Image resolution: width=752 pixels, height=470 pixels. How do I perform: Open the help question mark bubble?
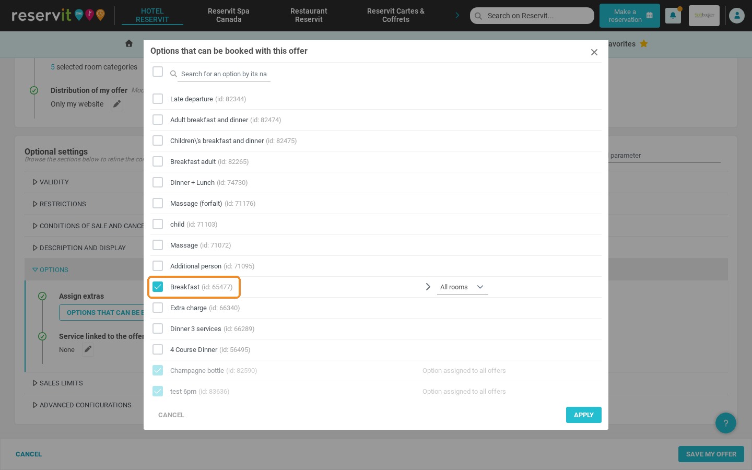point(726,423)
